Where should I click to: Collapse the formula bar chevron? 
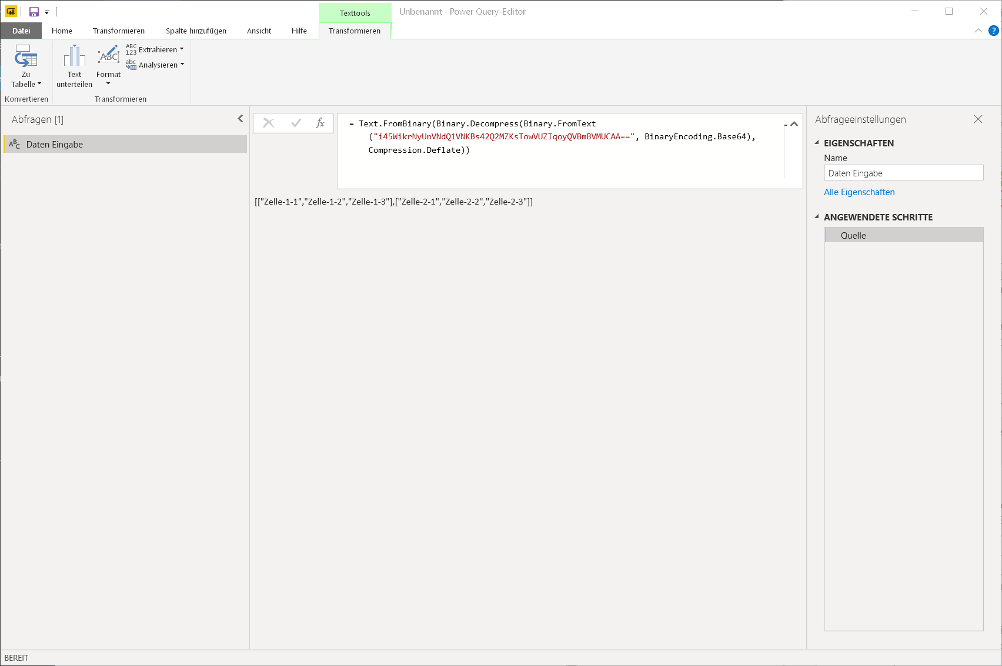coord(794,123)
